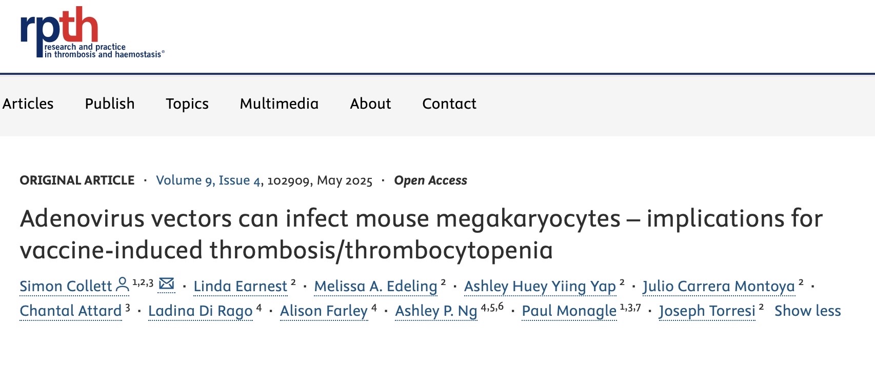
Task: Expand the Topics navigation item
Action: [x=187, y=104]
